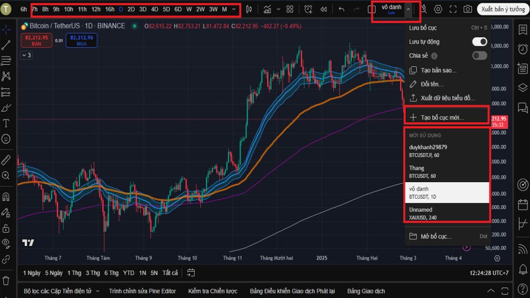Open the candlestick chart type selector
Screen dimensions: 530x298
pos(249,9)
